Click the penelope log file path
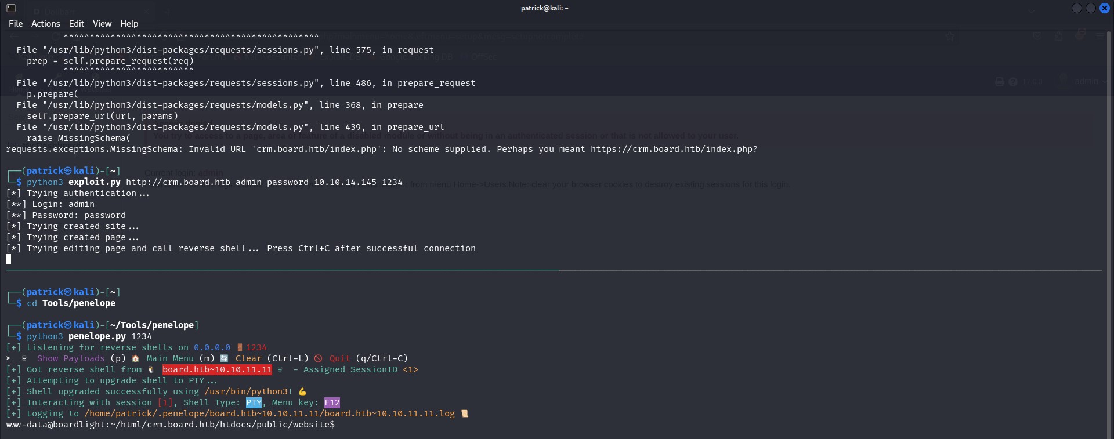 point(269,413)
